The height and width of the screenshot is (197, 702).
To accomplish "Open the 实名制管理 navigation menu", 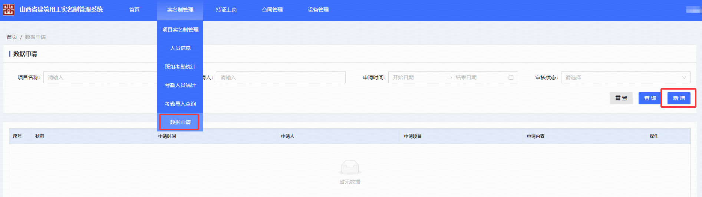I will tap(180, 10).
